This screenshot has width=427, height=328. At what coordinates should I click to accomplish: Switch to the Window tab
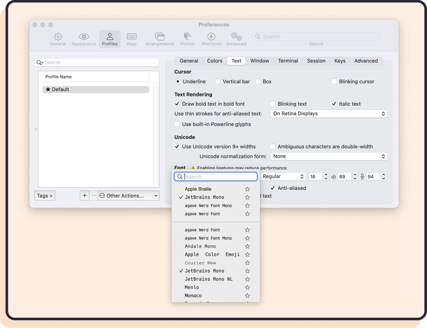coord(259,61)
